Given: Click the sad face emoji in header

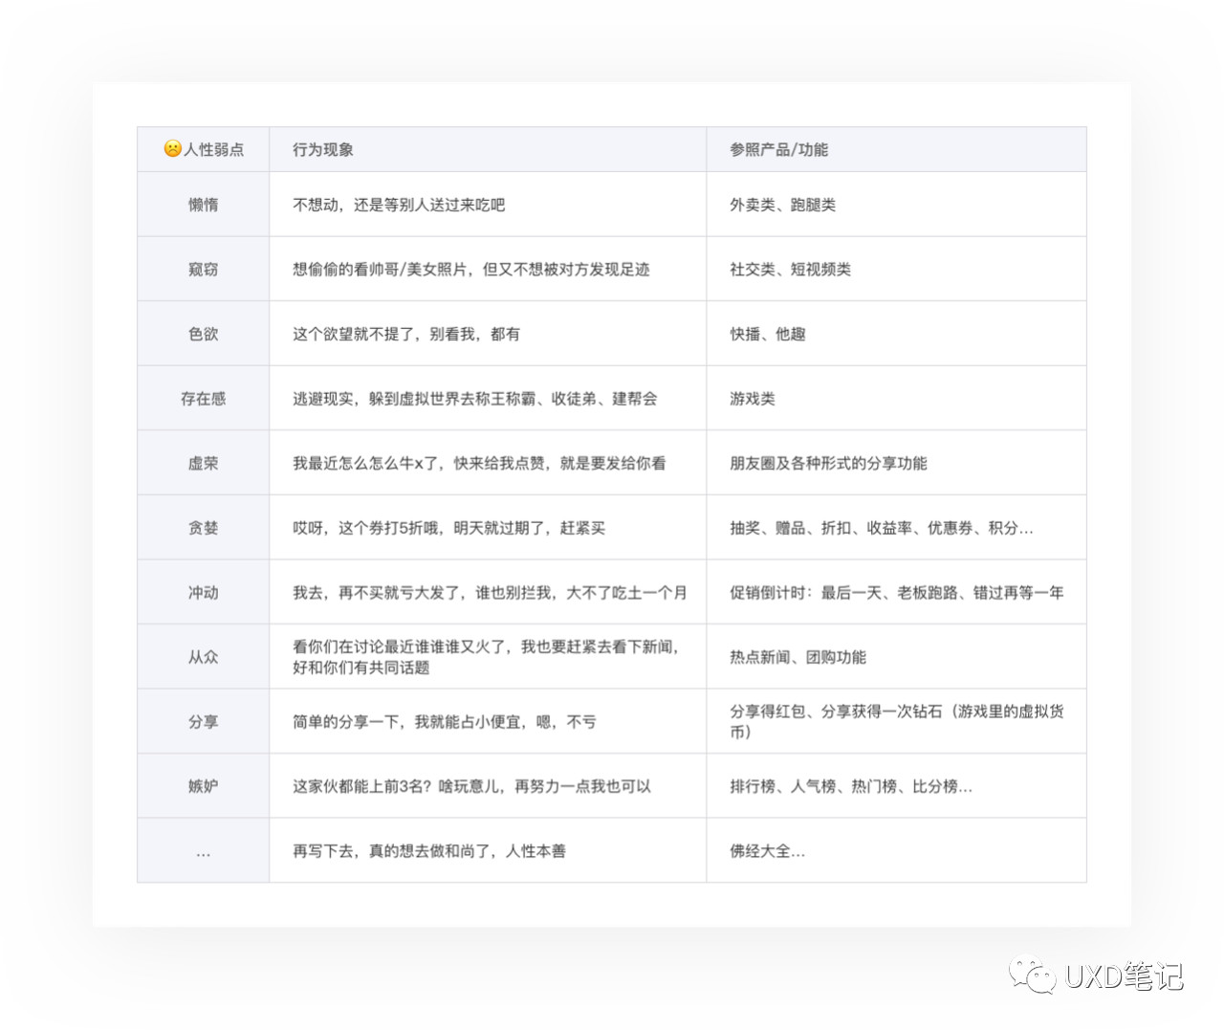Looking at the screenshot, I should coord(172,149).
